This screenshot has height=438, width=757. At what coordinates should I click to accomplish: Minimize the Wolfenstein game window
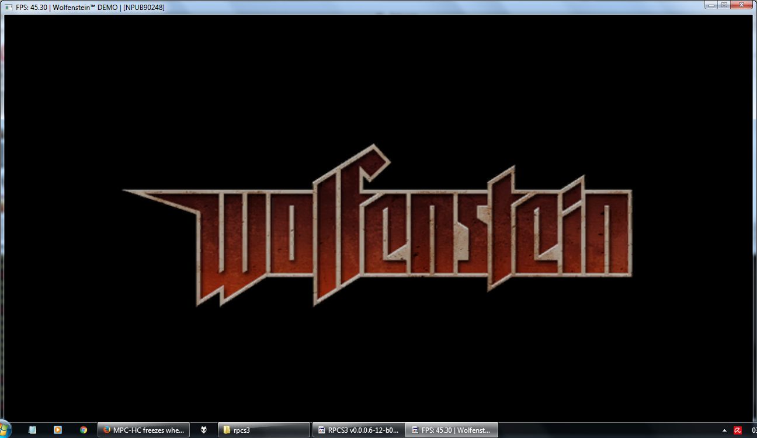coord(712,5)
